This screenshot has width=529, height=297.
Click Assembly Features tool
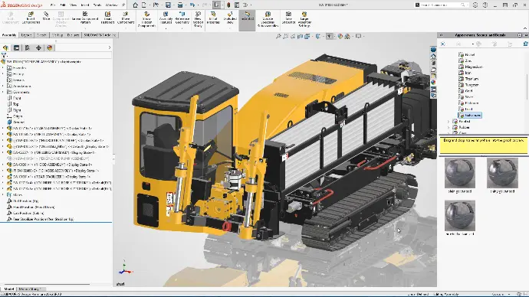pyautogui.click(x=166, y=18)
